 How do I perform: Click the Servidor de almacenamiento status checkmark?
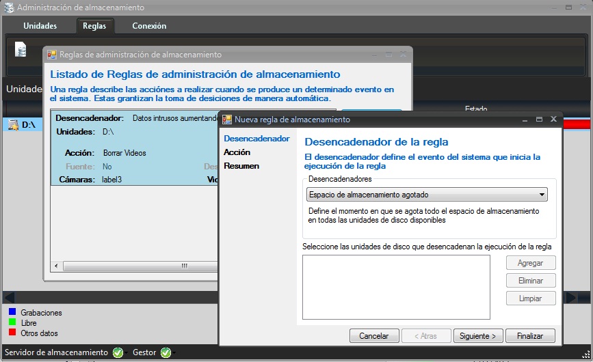(x=118, y=352)
